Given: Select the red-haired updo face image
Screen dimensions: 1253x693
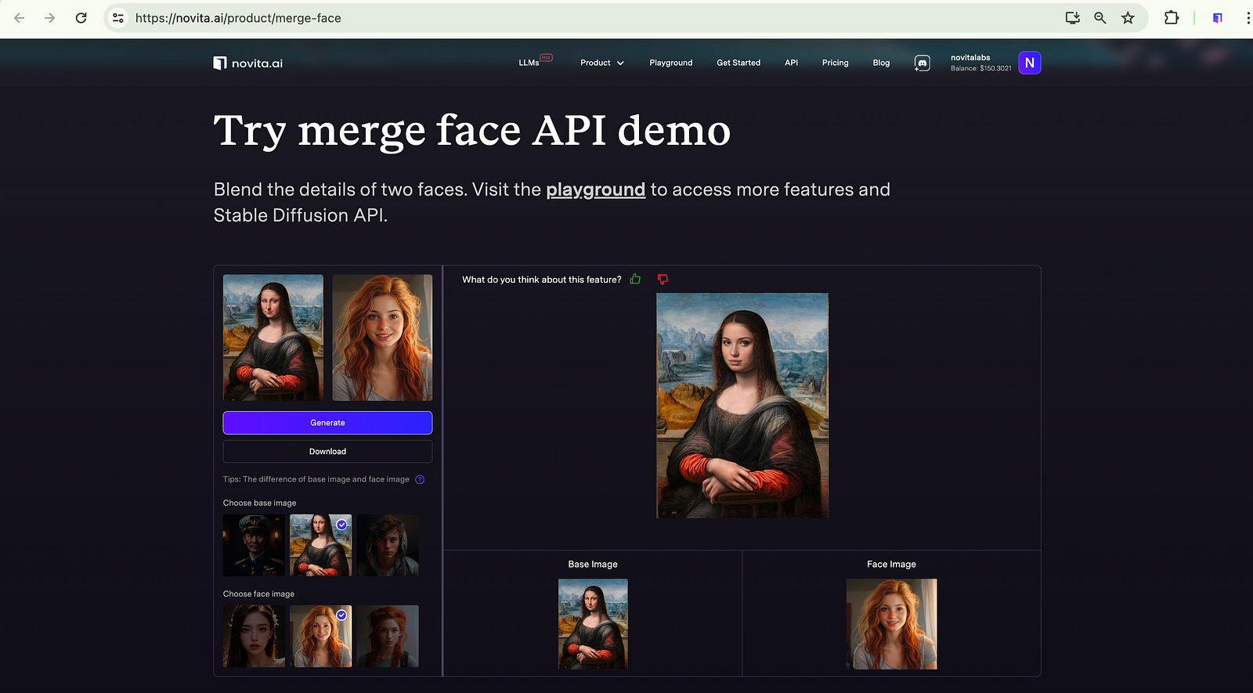Looking at the screenshot, I should click(388, 636).
